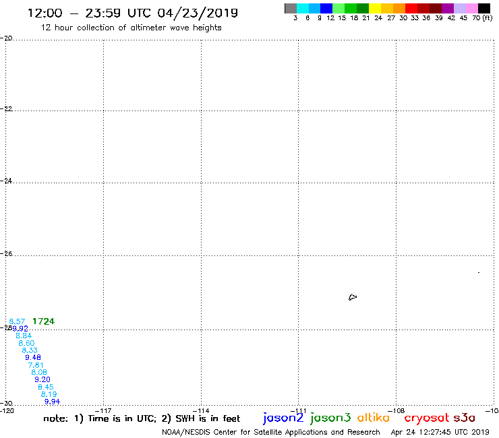499x438 pixels.
Task: Click wave height value 7.61
Action: tap(36, 365)
